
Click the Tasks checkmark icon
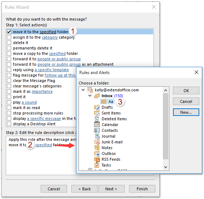pos(97,165)
